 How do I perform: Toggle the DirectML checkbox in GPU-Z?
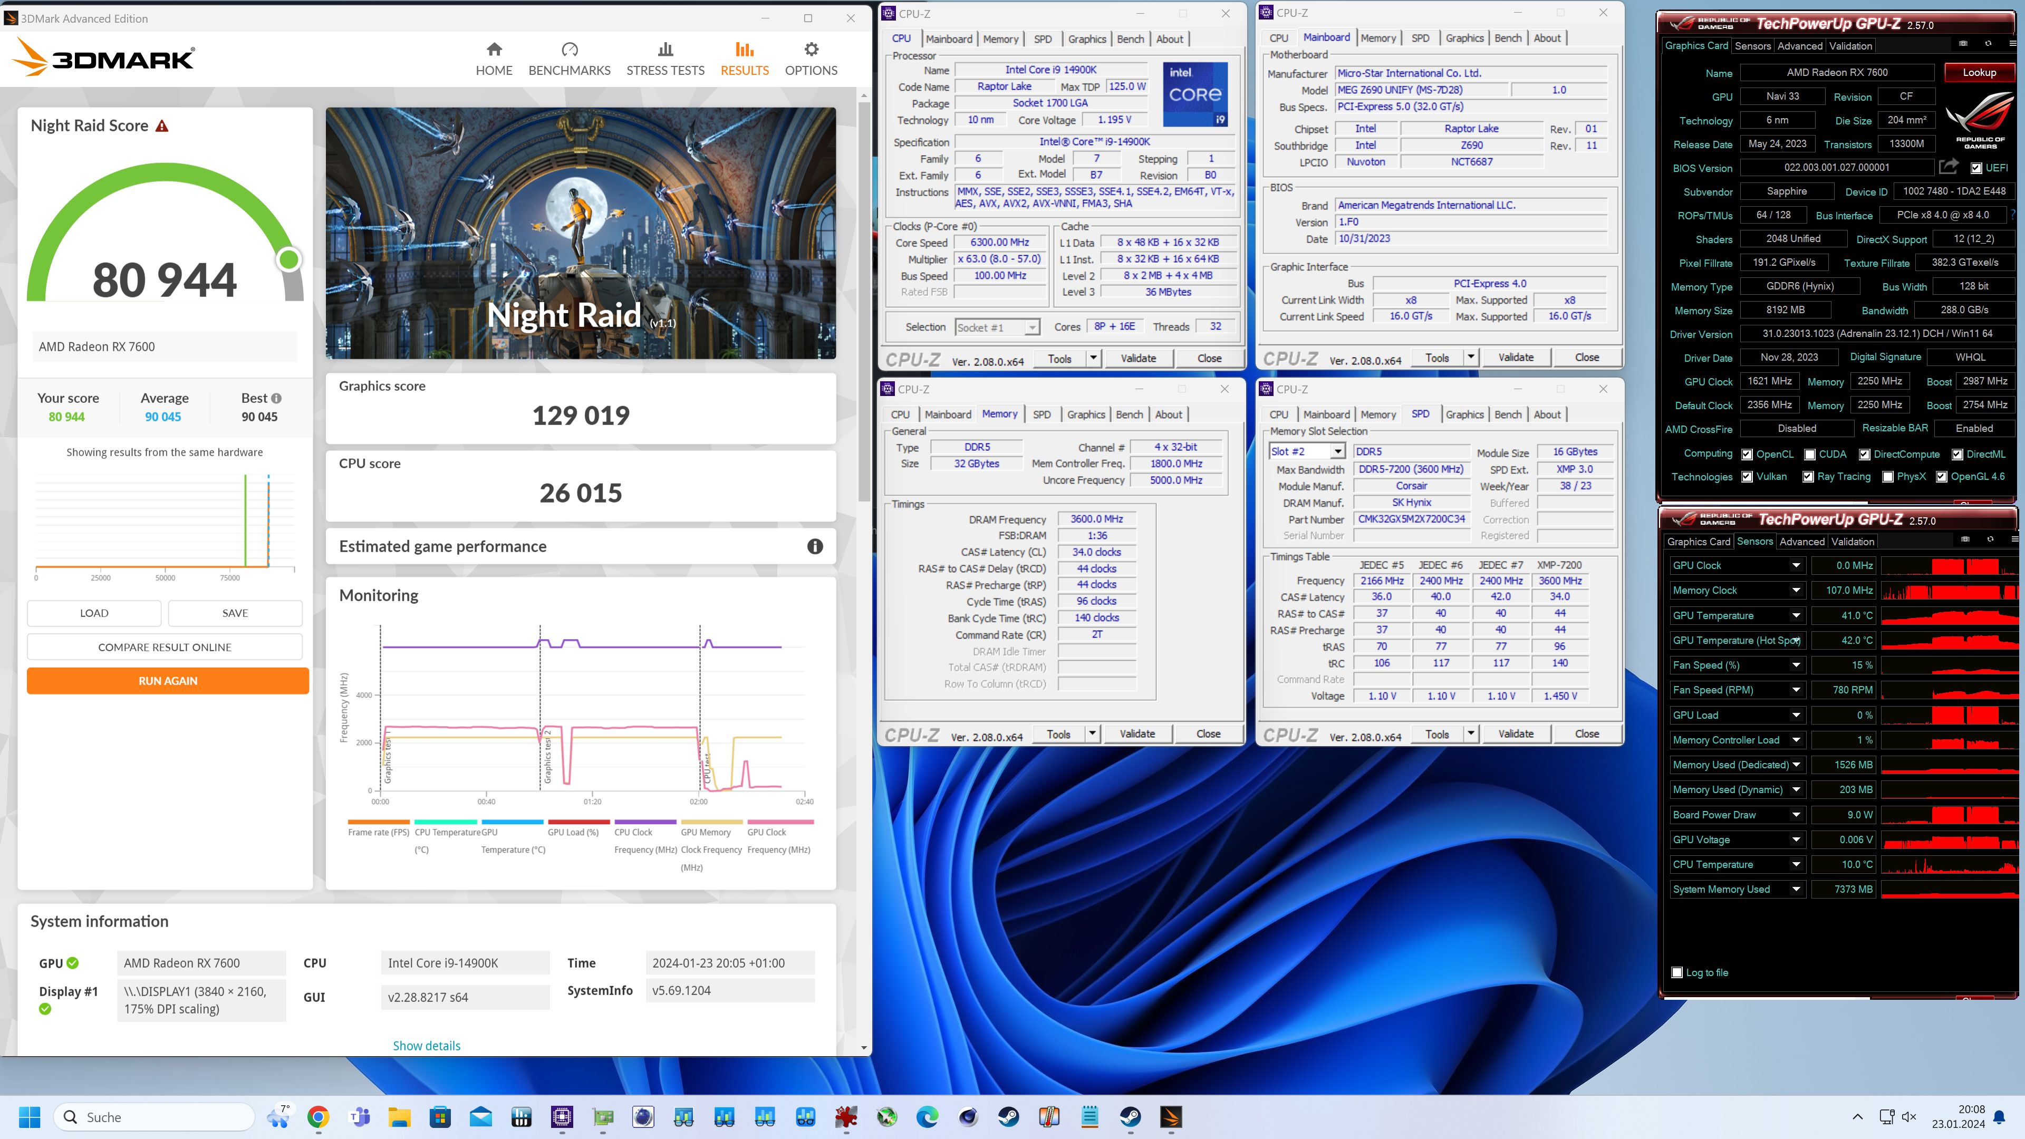coord(1956,455)
